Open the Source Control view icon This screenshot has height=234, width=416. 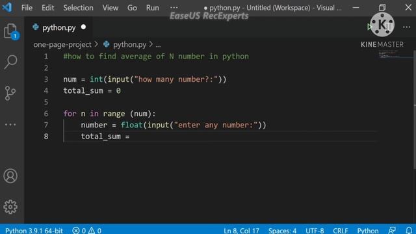tap(10, 93)
